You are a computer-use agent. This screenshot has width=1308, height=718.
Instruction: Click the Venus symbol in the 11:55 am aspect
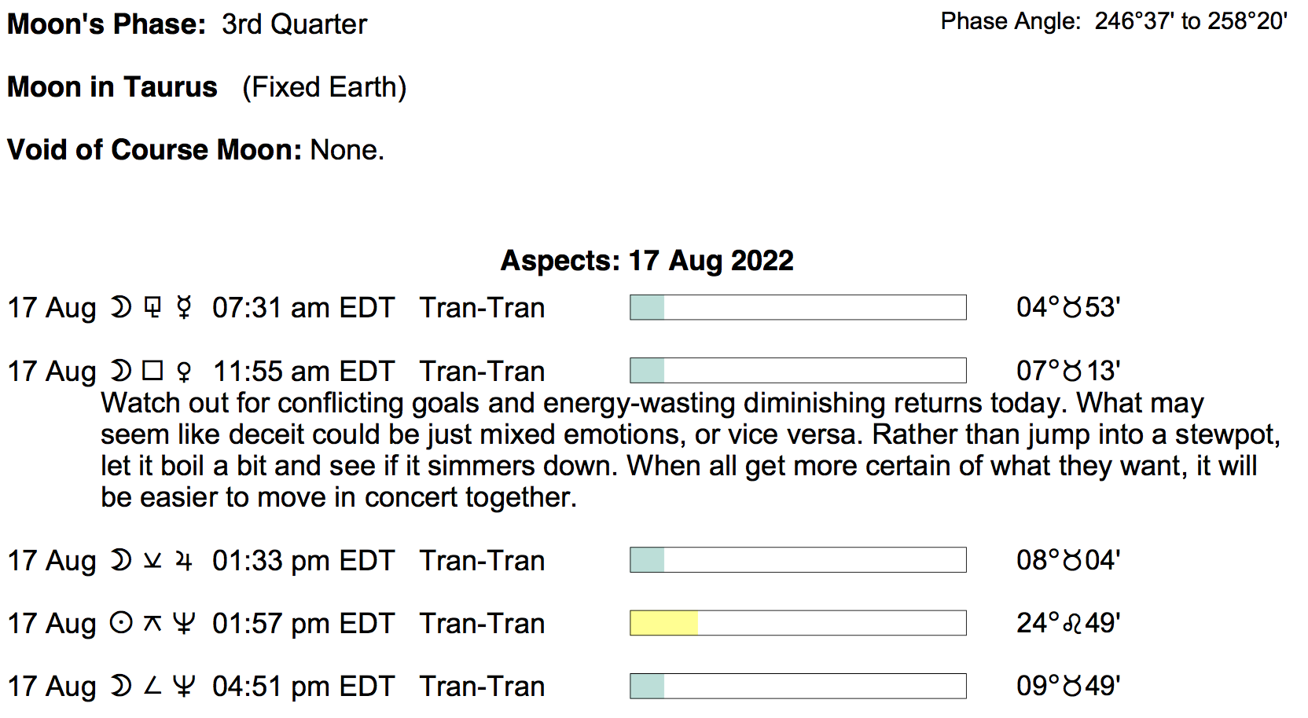184,371
